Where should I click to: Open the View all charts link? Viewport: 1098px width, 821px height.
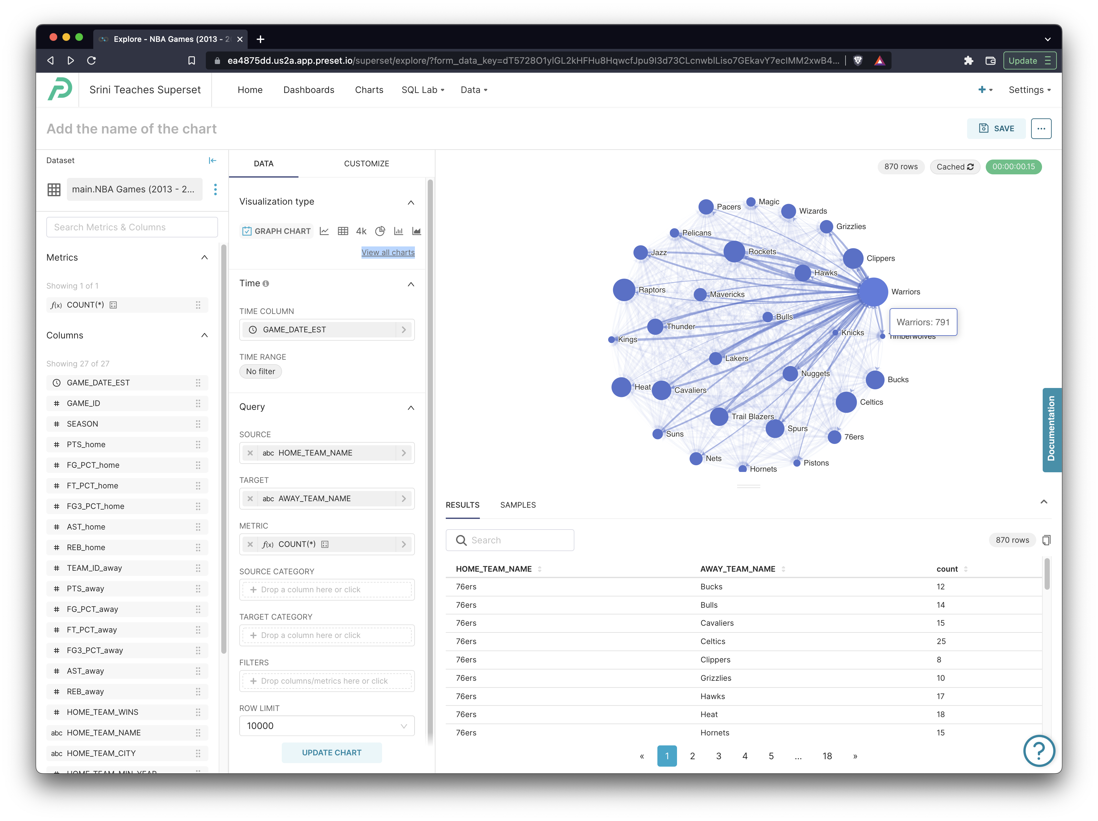pos(388,252)
